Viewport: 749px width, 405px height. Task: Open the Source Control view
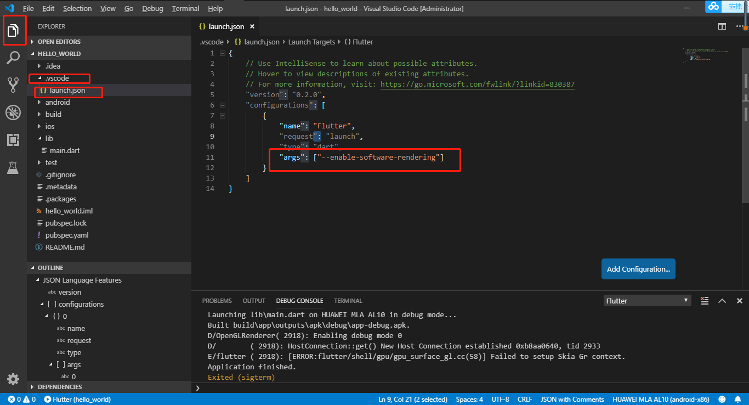point(14,85)
